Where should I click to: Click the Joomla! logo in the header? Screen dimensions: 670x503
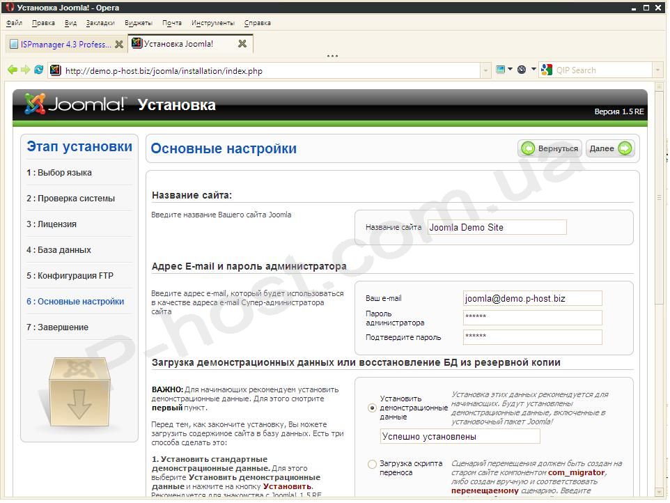[76, 104]
